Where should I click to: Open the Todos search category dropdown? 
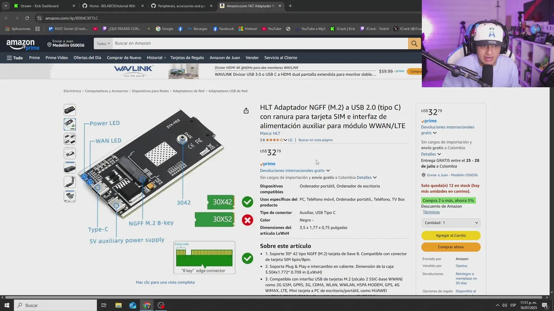pyautogui.click(x=103, y=44)
